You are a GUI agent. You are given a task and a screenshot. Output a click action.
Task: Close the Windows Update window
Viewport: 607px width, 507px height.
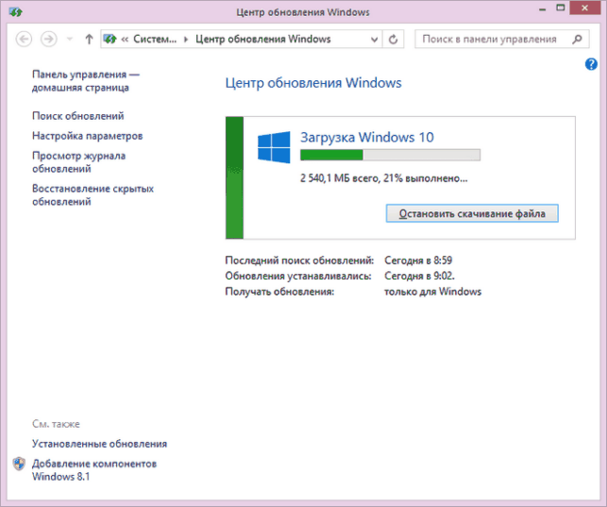584,8
